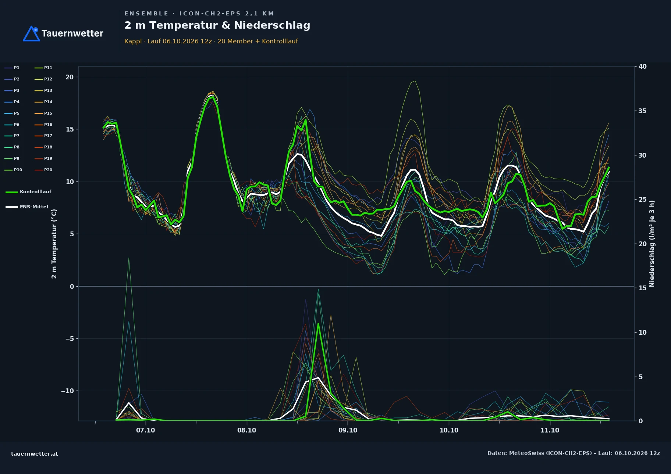Select the P2 legend entry
Image resolution: width=671 pixels, height=474 pixels.
tap(12, 79)
